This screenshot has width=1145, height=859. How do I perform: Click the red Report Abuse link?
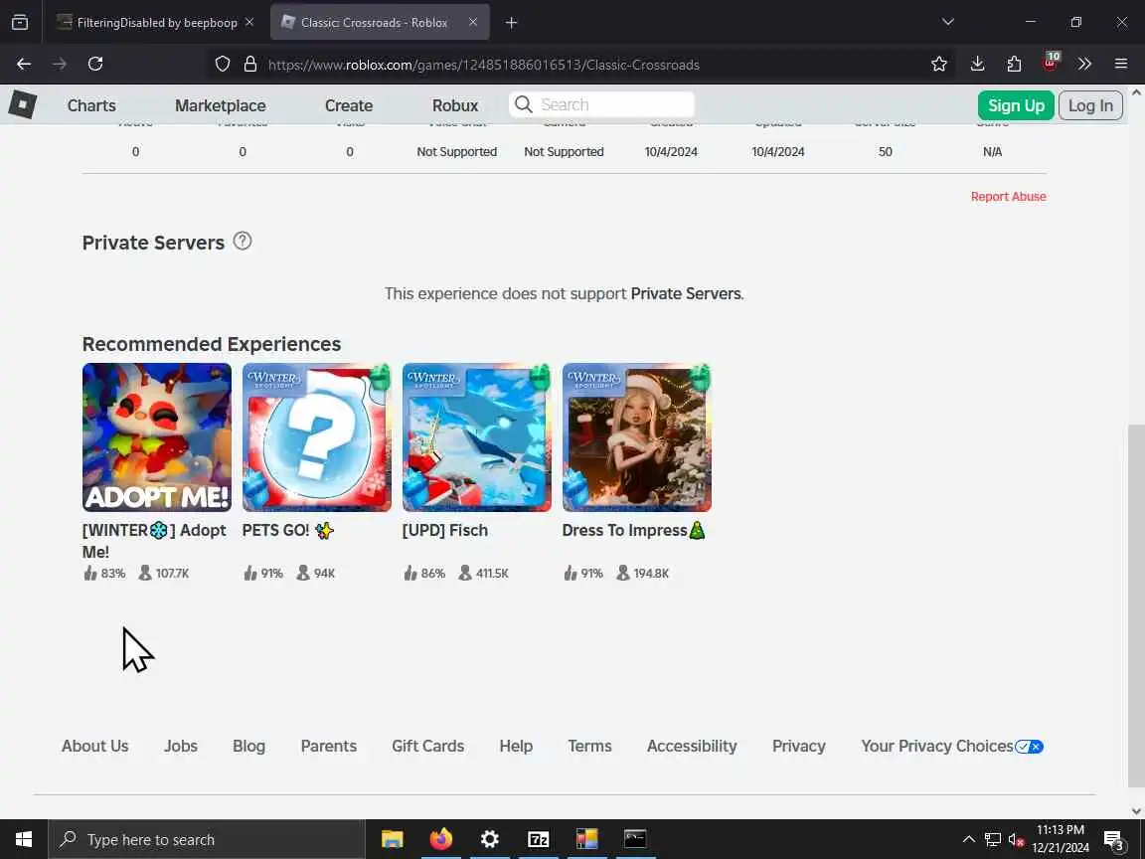point(1009,197)
